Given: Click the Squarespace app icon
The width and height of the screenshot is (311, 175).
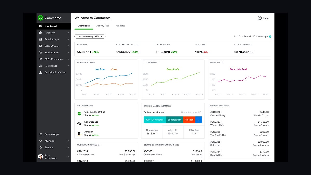Looking at the screenshot, I should coord(79,124).
